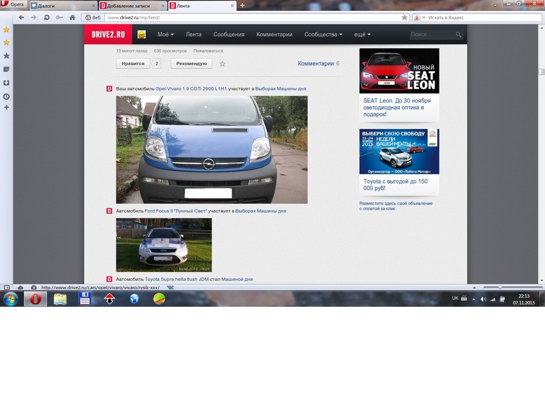Open a new tab with plus button
The image size is (545, 409).
242,5
